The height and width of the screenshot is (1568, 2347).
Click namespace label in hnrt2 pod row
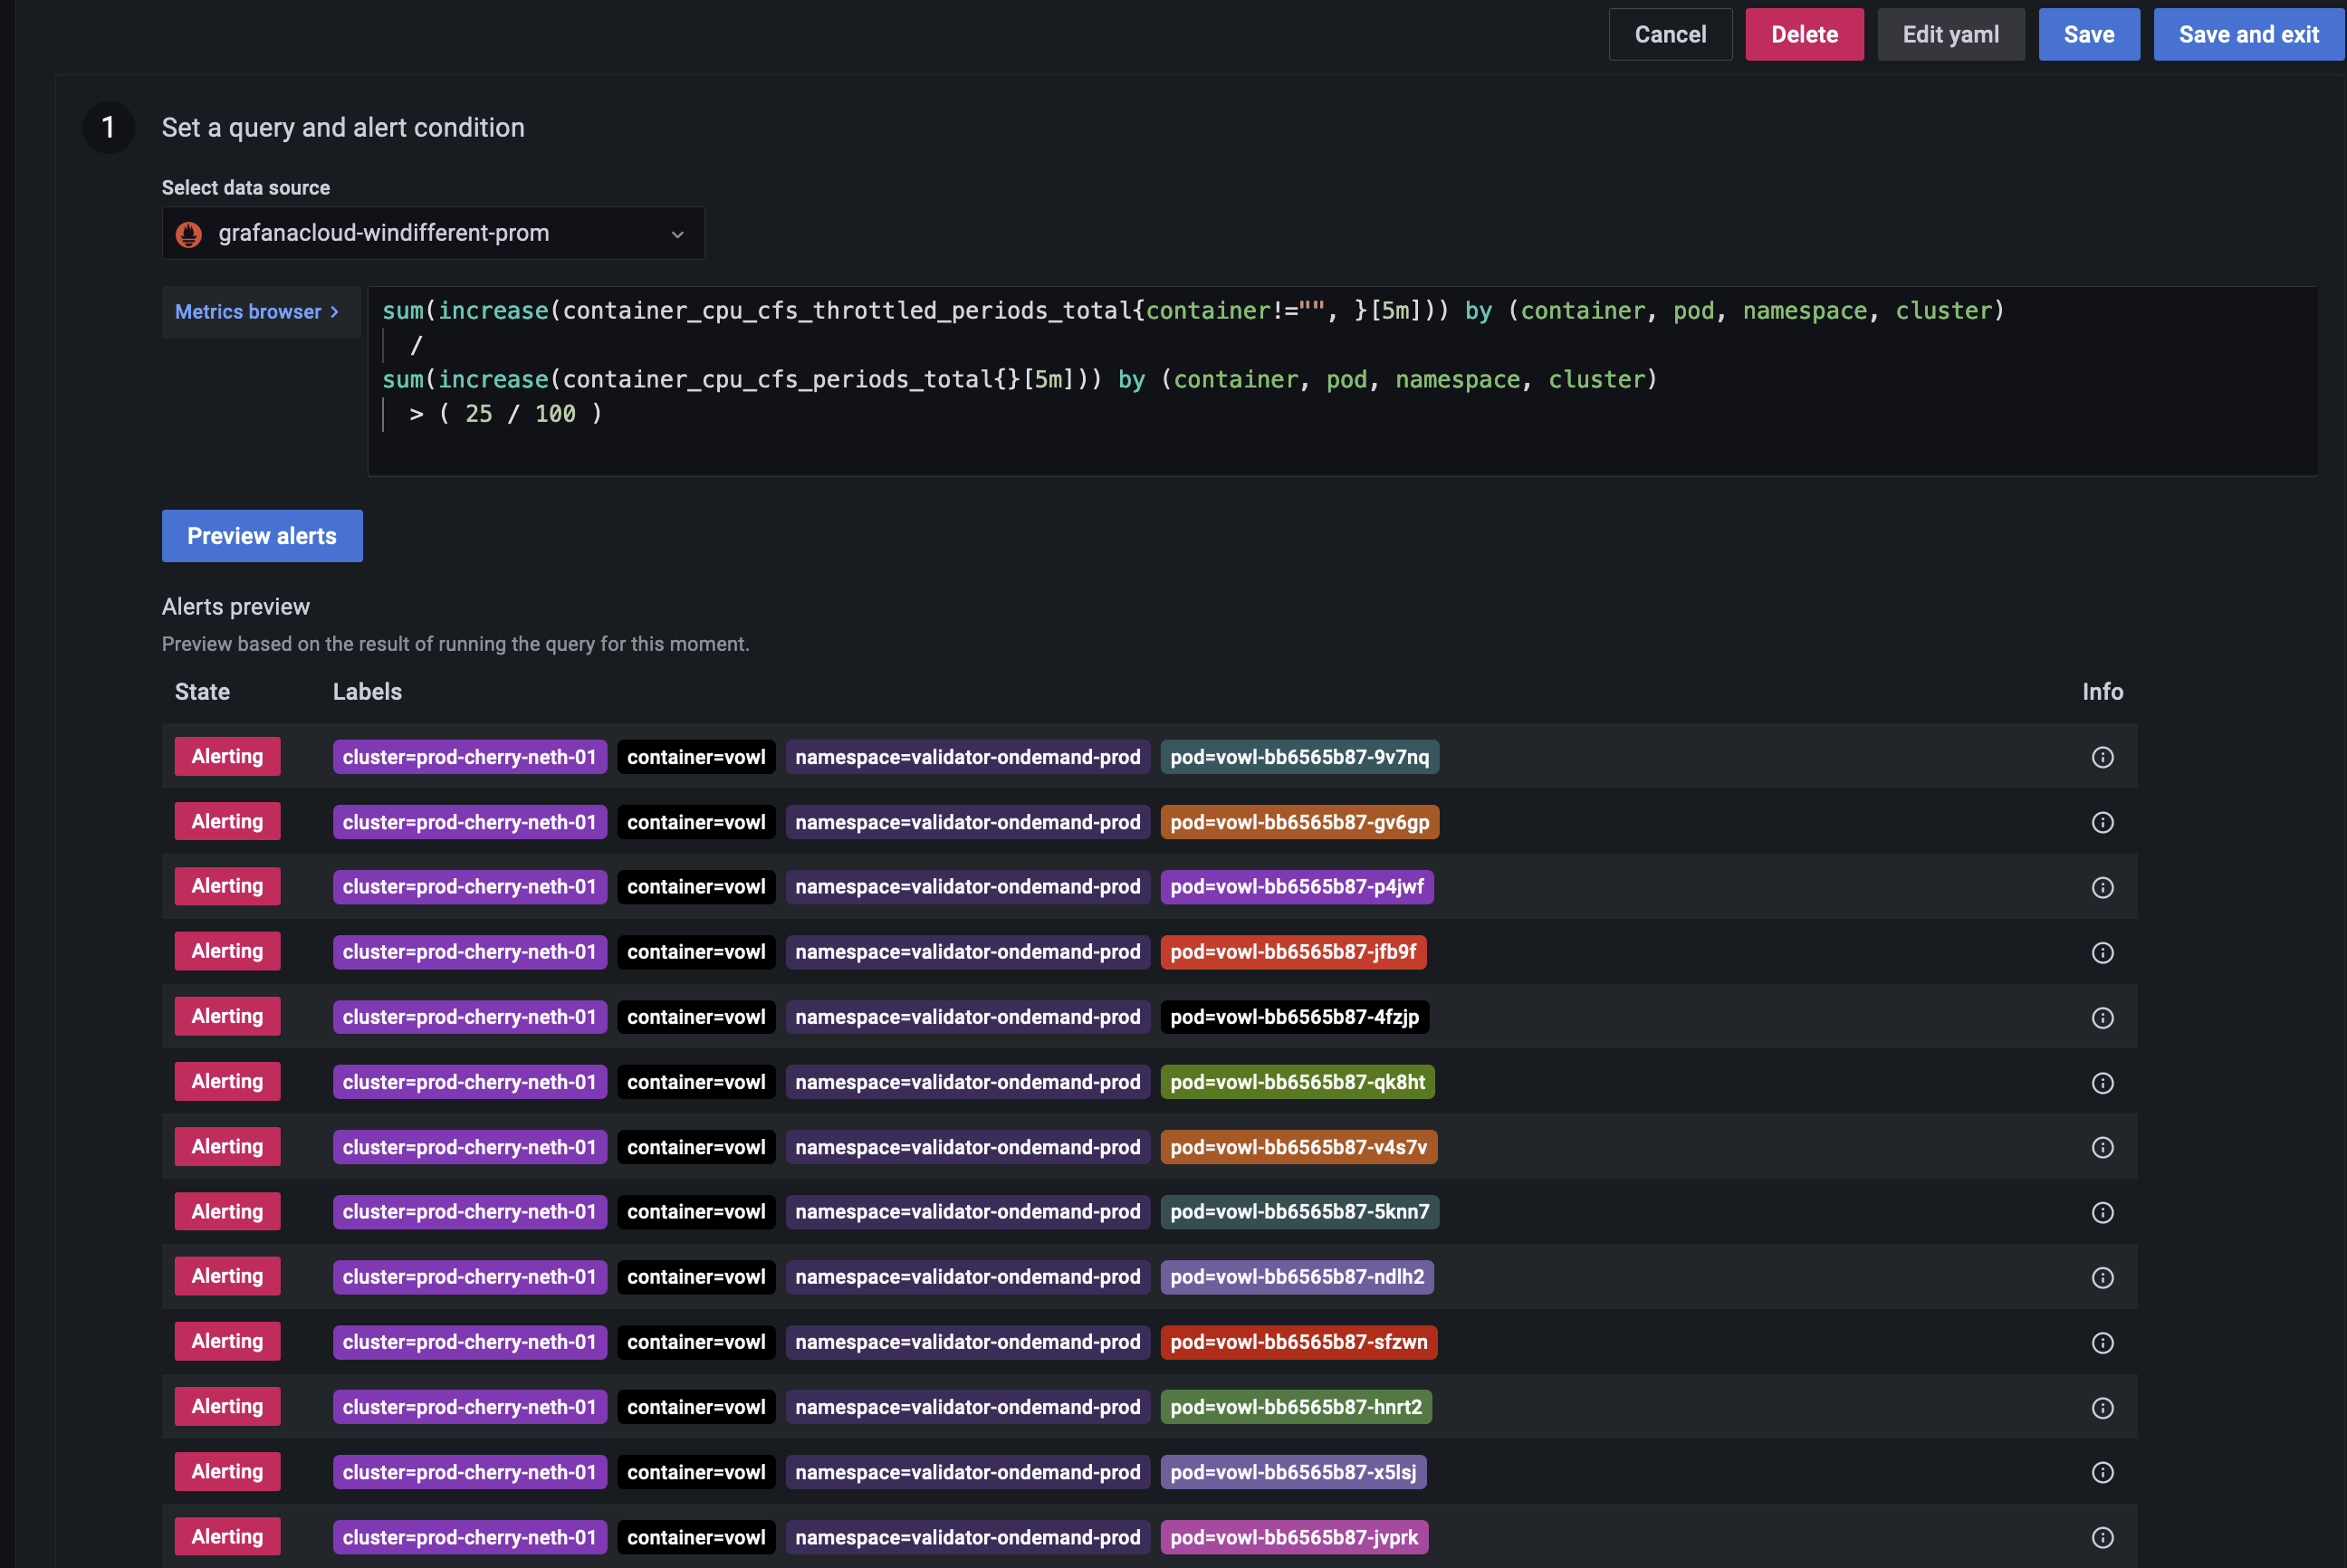click(967, 1407)
